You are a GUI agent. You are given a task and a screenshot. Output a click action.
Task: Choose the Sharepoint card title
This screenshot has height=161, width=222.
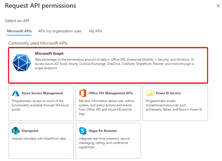[30, 131]
